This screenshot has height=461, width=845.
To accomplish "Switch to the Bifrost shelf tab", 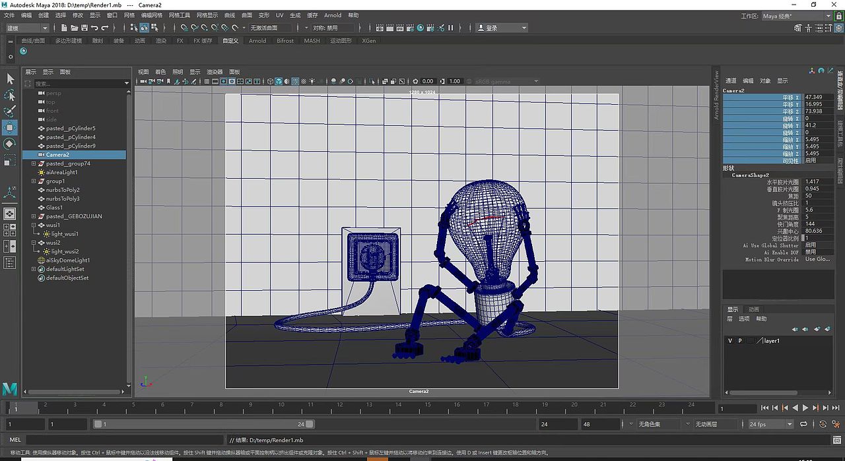I will coord(285,40).
